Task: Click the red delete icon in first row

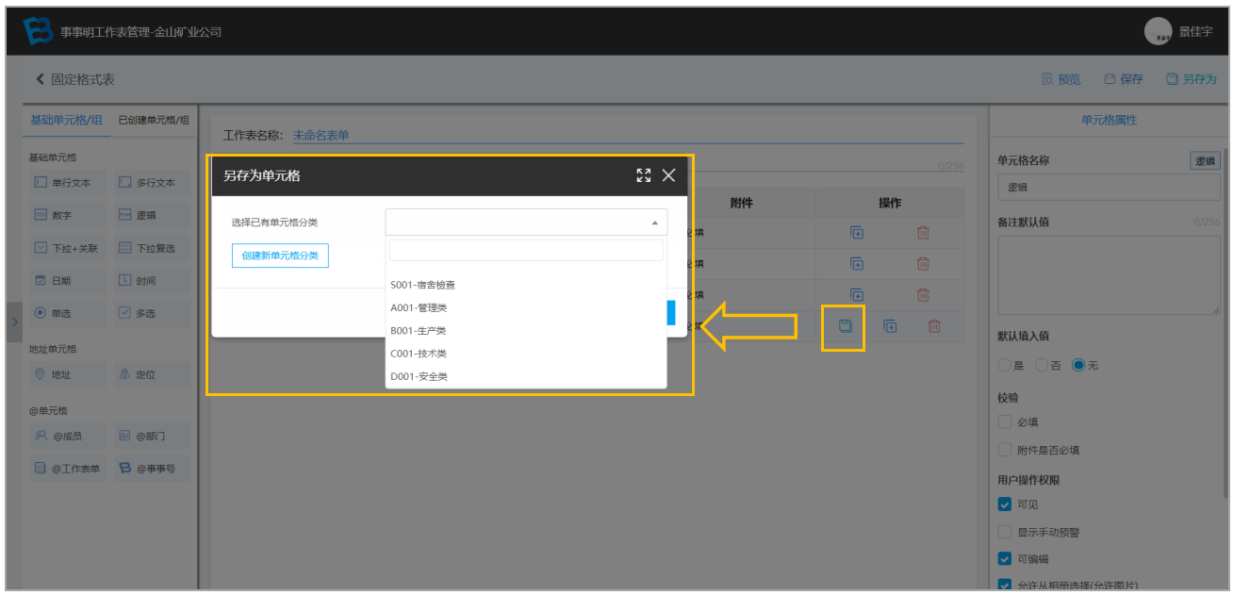Action: (923, 233)
